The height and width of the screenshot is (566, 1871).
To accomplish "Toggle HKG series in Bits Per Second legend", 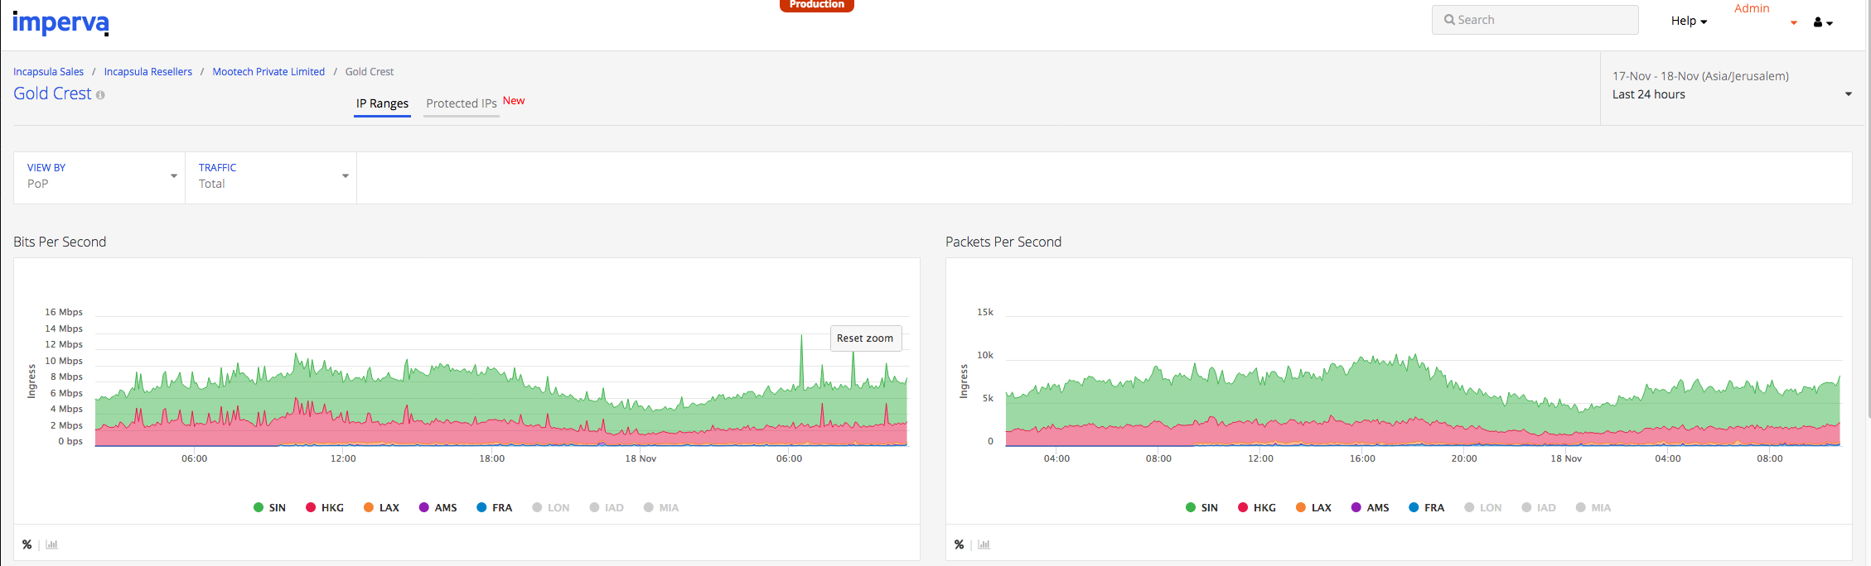I will point(325,507).
